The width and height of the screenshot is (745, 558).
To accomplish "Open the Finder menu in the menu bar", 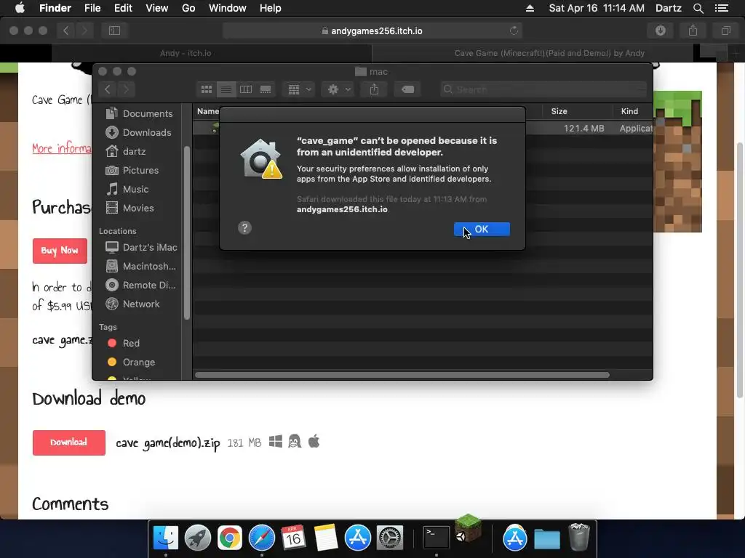I will 55,8.
